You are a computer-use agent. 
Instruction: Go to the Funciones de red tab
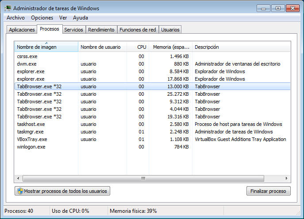tap(138, 30)
